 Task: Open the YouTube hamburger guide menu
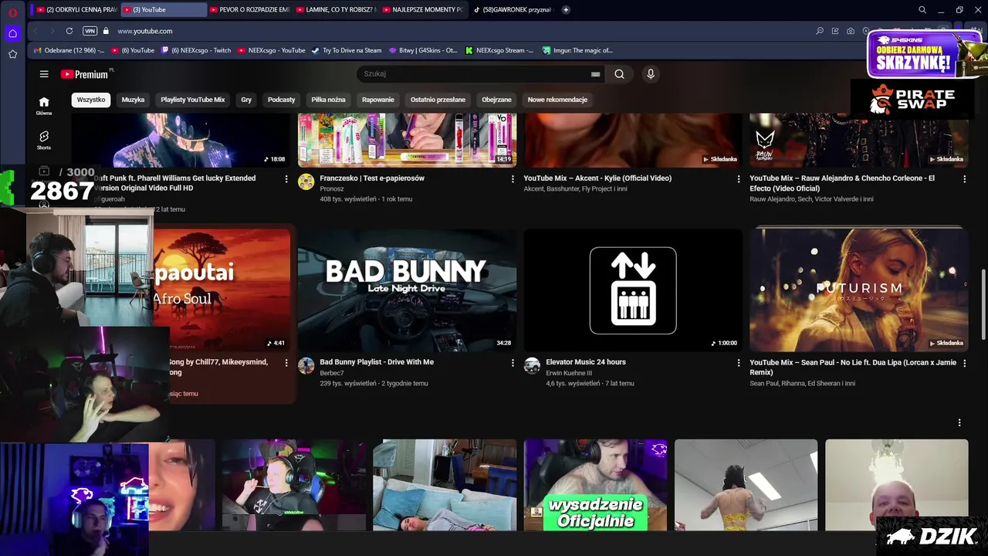click(44, 74)
